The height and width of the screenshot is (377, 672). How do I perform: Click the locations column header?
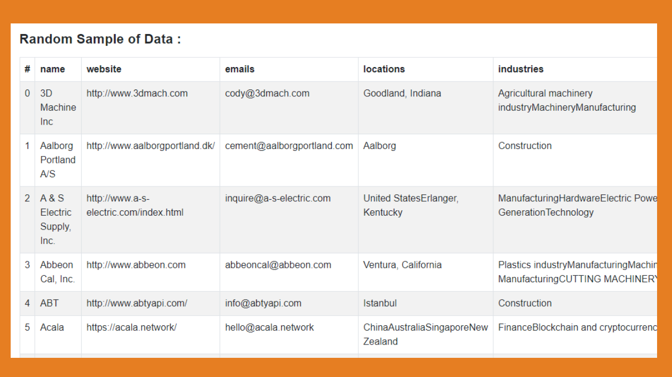(x=384, y=69)
